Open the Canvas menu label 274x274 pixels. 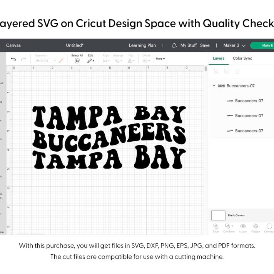click(13, 45)
